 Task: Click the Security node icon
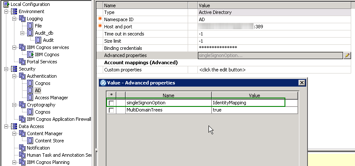click(x=14, y=69)
